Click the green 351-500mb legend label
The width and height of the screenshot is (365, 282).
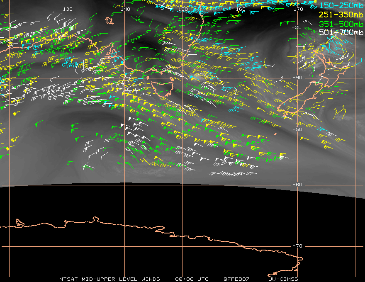point(341,24)
